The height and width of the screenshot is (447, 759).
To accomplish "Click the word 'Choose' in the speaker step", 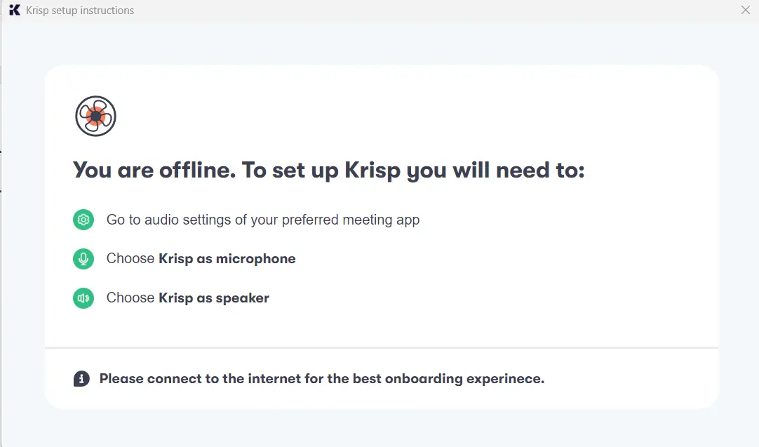I will click(x=130, y=298).
